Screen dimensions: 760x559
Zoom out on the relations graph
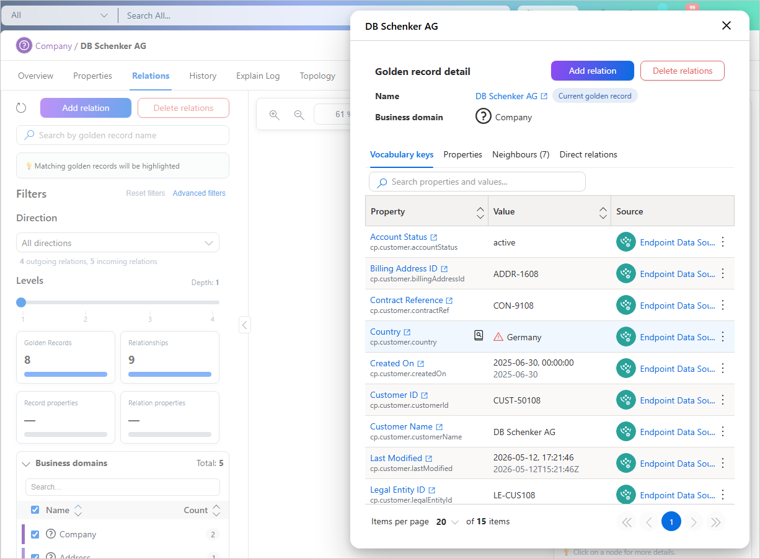(299, 115)
